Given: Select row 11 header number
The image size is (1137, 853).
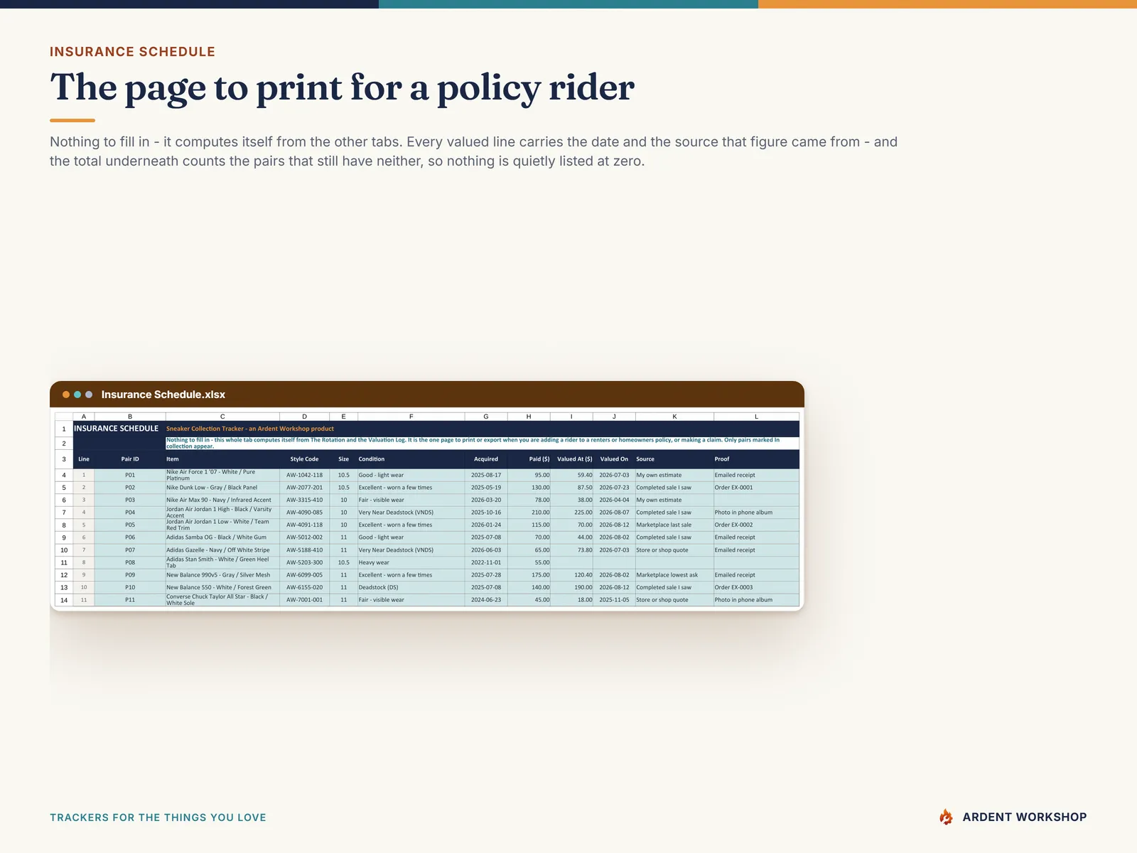Looking at the screenshot, I should [64, 562].
